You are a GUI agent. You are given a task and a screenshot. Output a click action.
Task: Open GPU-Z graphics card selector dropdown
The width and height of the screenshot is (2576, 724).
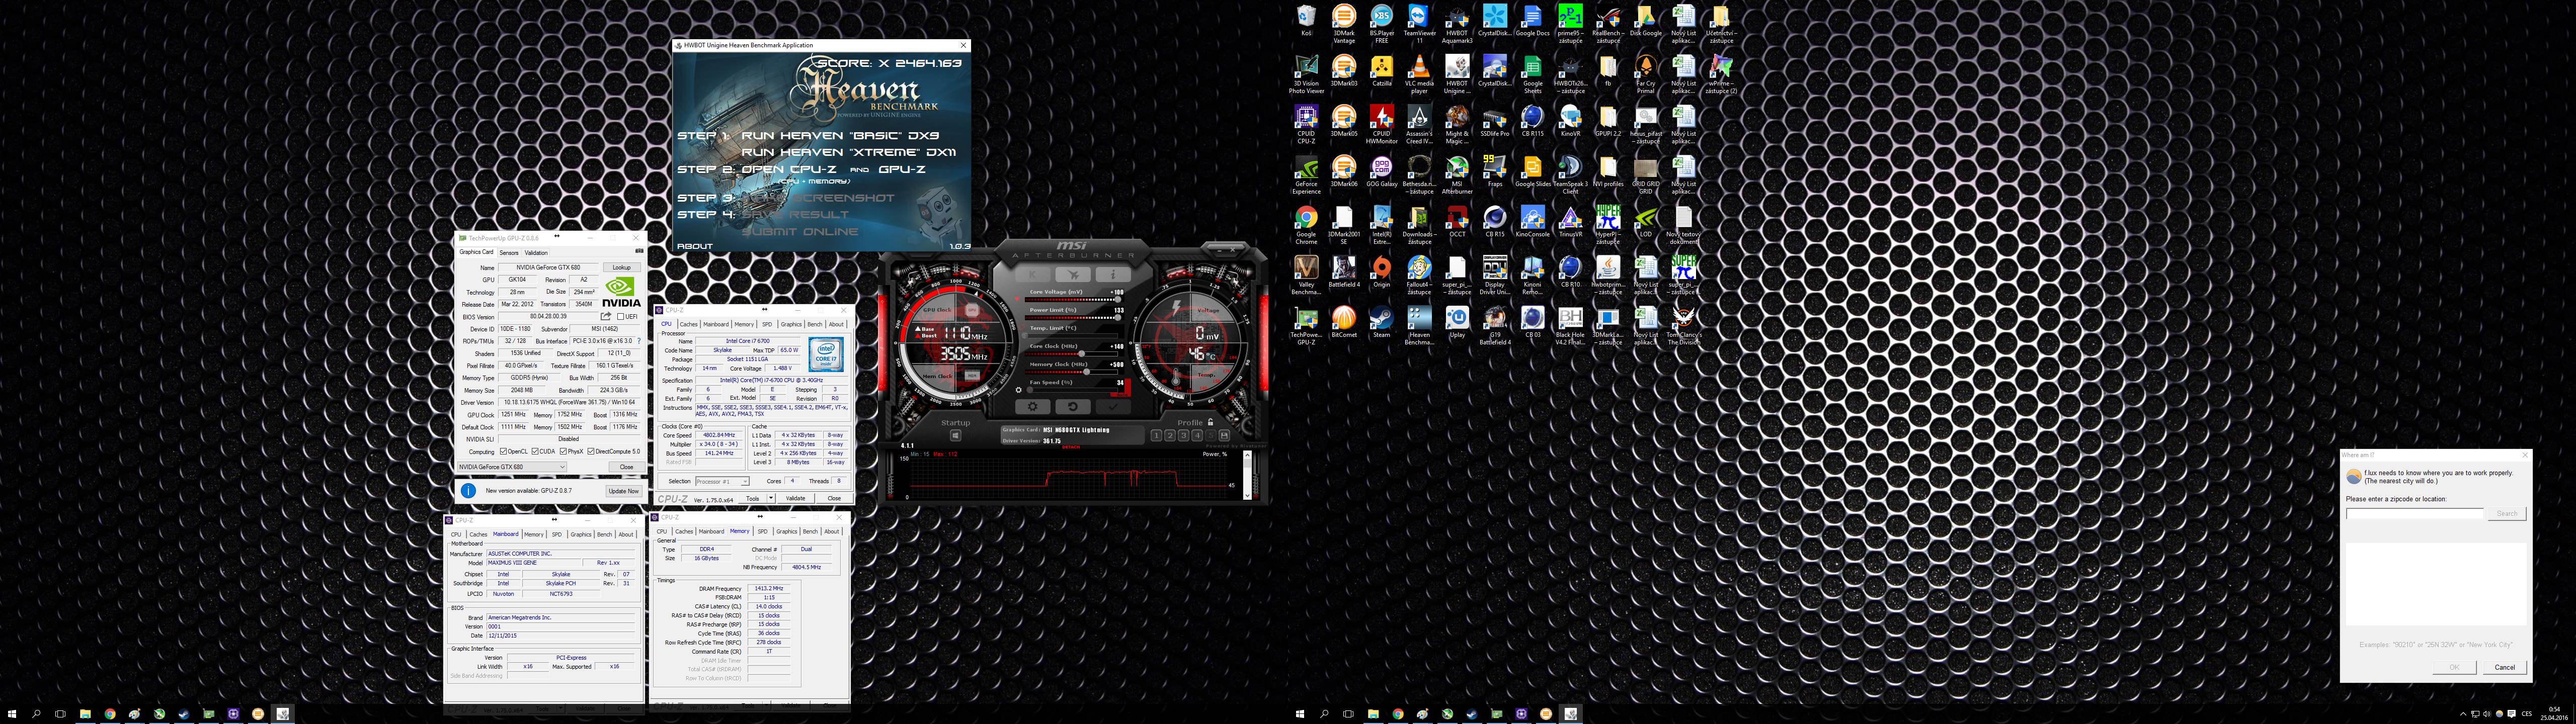pyautogui.click(x=512, y=467)
